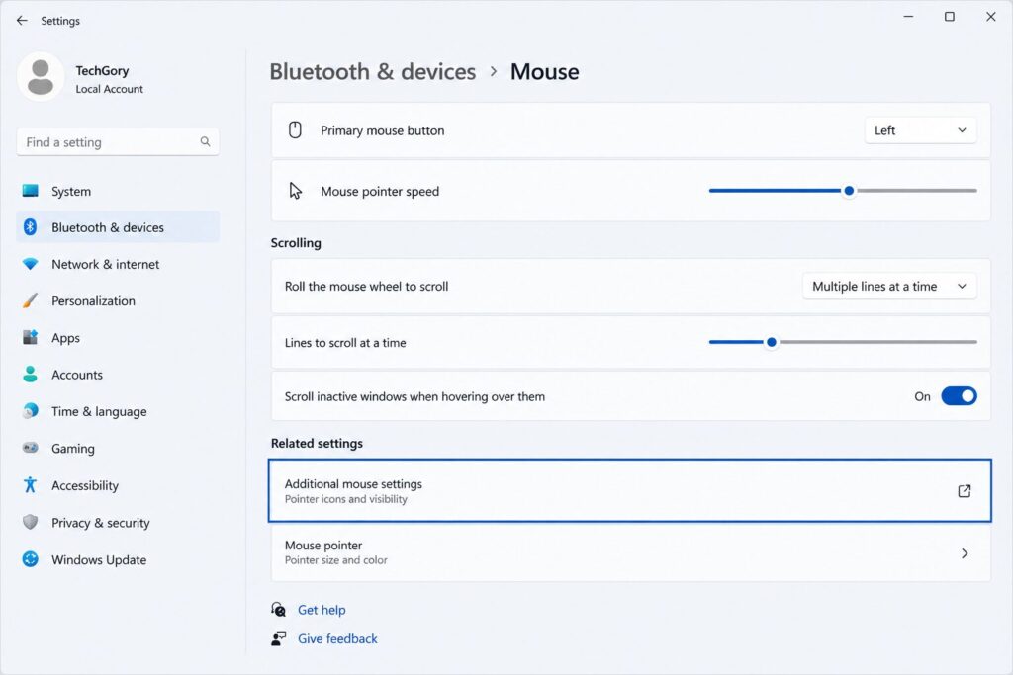Click the Give feedback person icon
1013x675 pixels.
278,638
